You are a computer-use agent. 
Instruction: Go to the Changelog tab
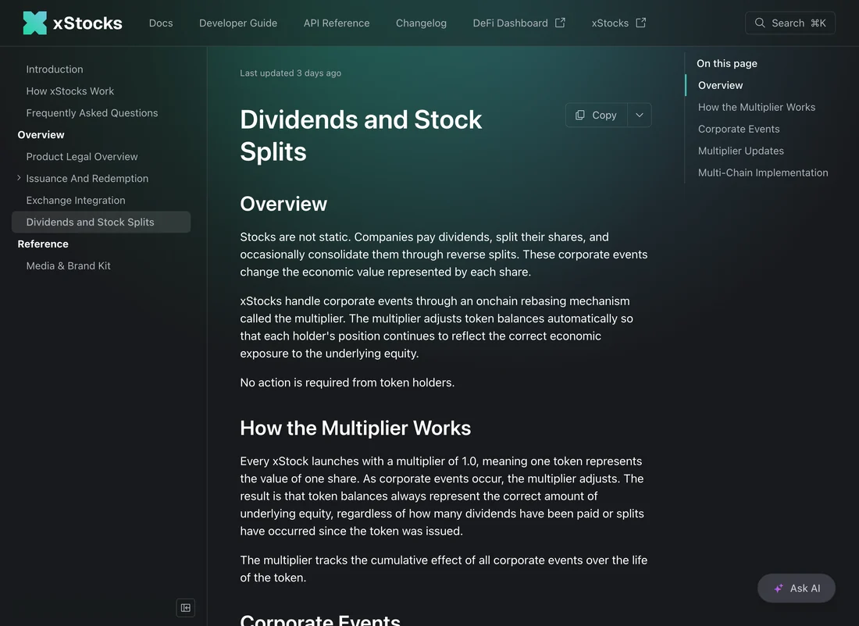421,23
